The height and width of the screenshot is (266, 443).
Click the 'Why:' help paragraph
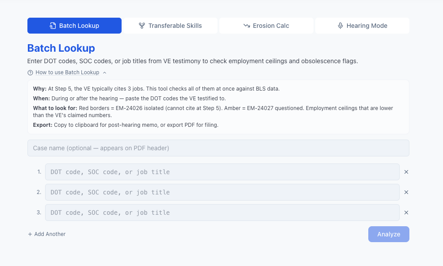(156, 89)
